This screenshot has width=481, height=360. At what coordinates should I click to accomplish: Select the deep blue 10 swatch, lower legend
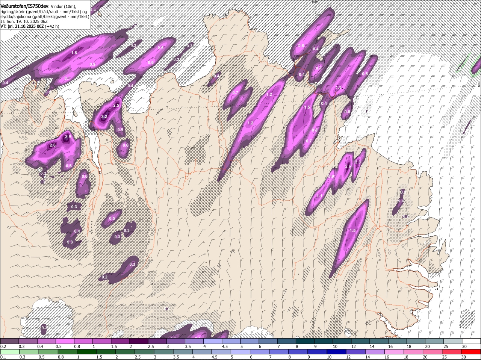[x=337, y=352]
